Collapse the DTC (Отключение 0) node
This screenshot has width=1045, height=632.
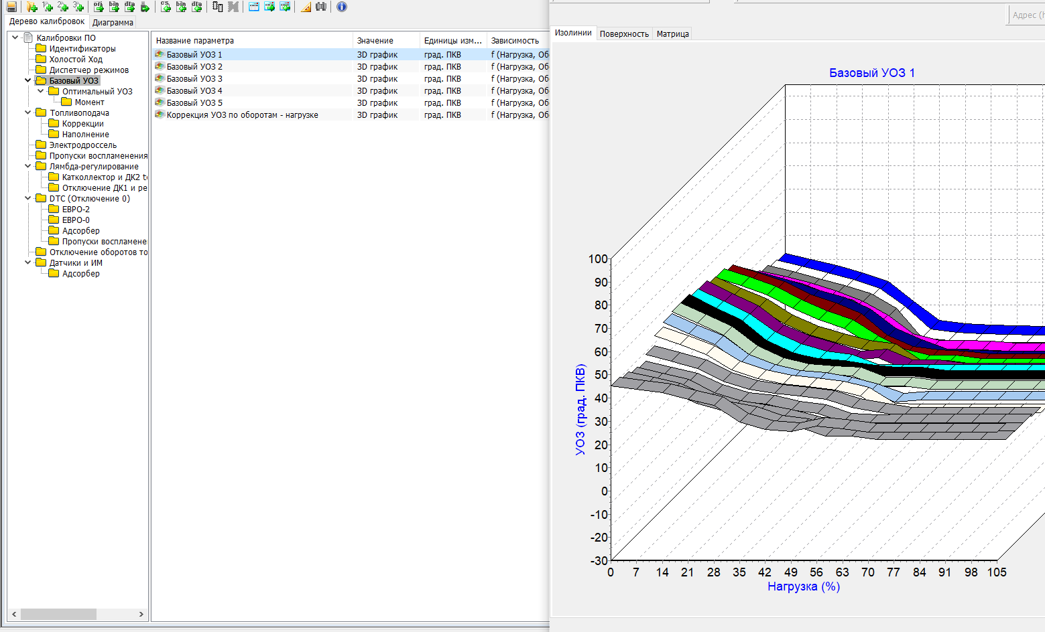(28, 199)
